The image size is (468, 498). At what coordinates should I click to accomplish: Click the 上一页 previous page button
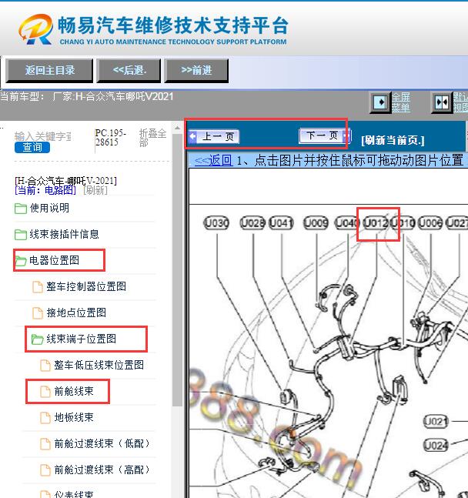(x=213, y=137)
